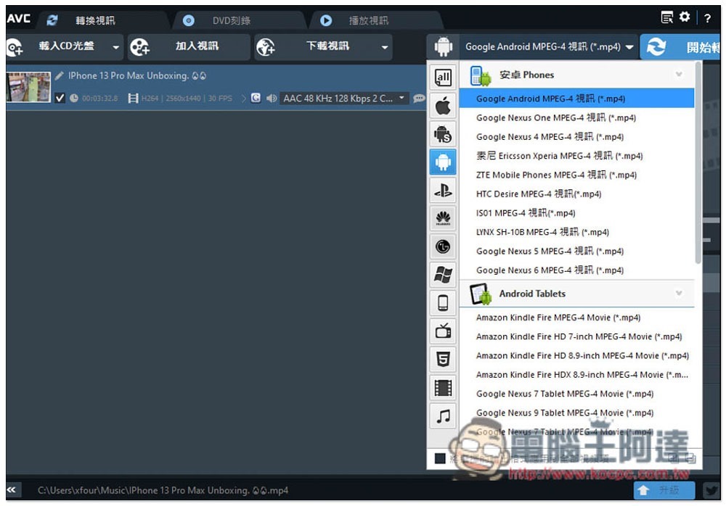
Task: Collapse the 安卓 Phones group
Action: [679, 75]
